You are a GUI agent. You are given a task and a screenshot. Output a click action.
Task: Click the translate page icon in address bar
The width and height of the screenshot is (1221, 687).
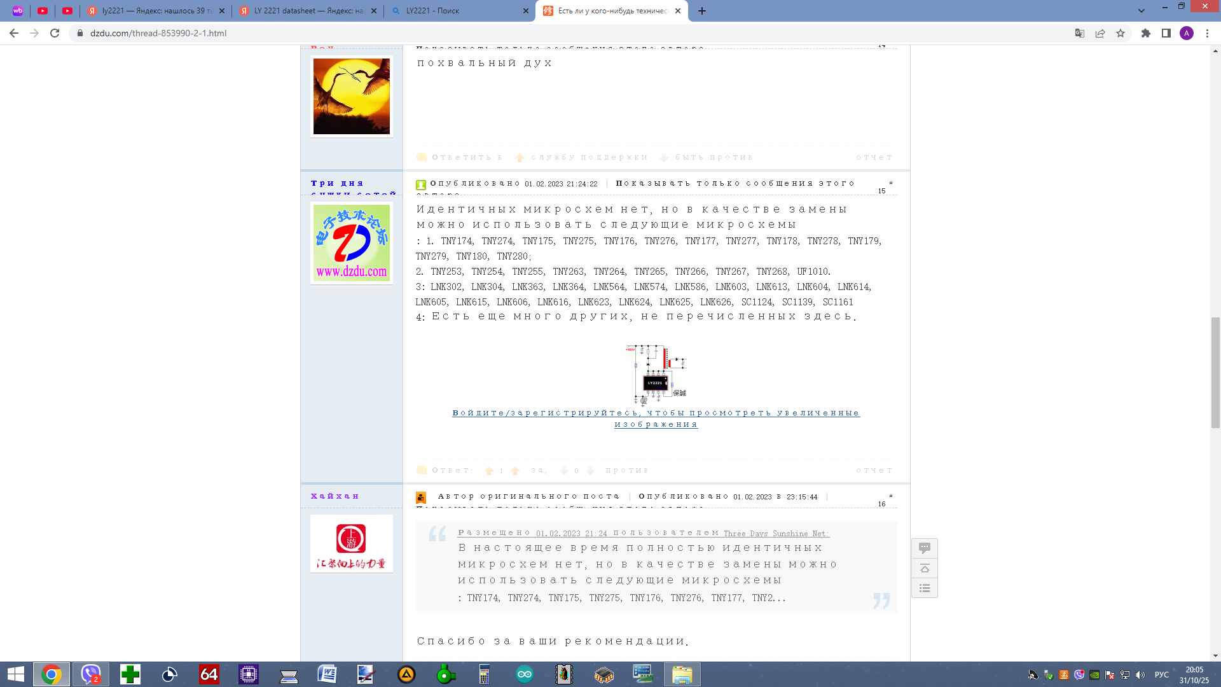click(x=1079, y=33)
